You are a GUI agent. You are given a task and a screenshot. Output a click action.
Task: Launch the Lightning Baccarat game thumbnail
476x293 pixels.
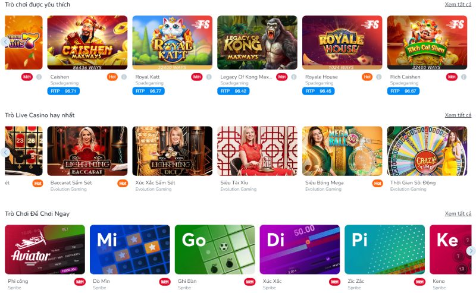87,151
